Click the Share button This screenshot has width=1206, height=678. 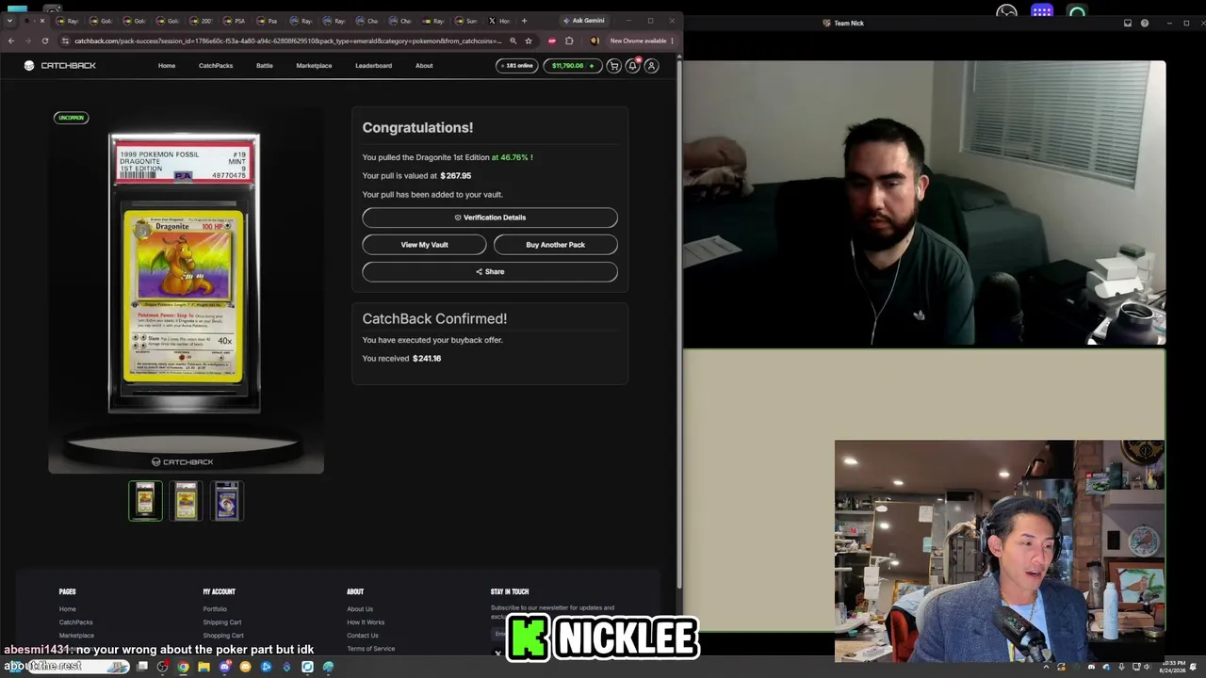click(x=490, y=272)
